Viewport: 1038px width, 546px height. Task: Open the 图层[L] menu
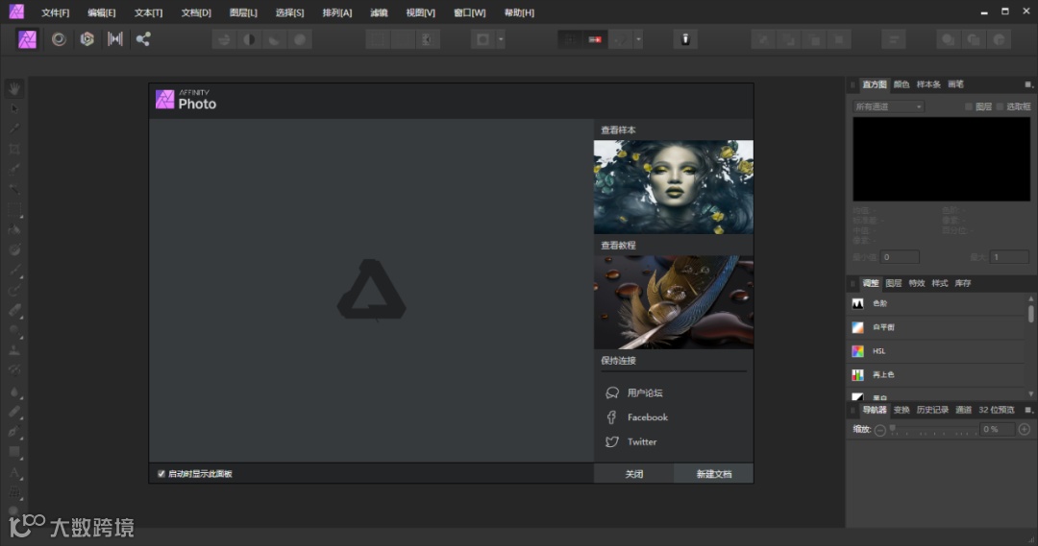(243, 12)
